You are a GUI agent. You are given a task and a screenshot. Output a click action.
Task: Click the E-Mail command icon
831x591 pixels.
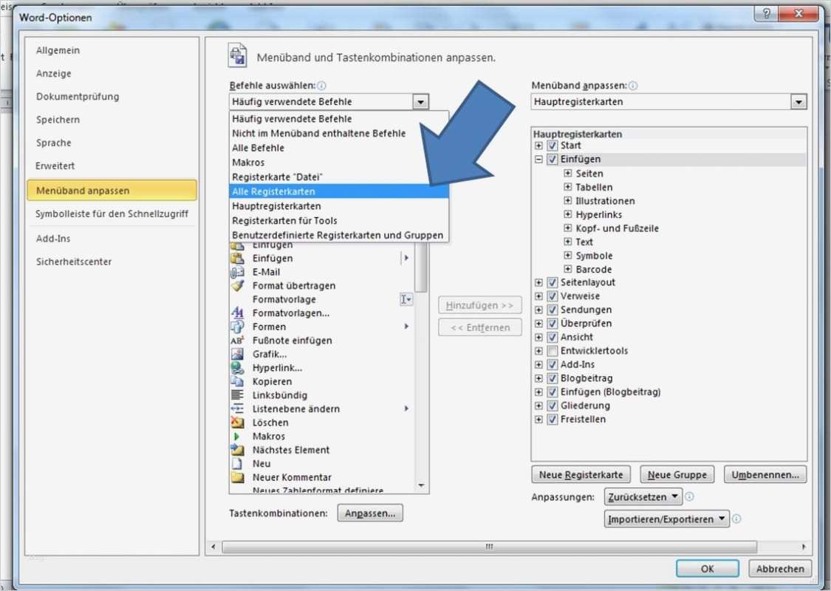click(237, 272)
